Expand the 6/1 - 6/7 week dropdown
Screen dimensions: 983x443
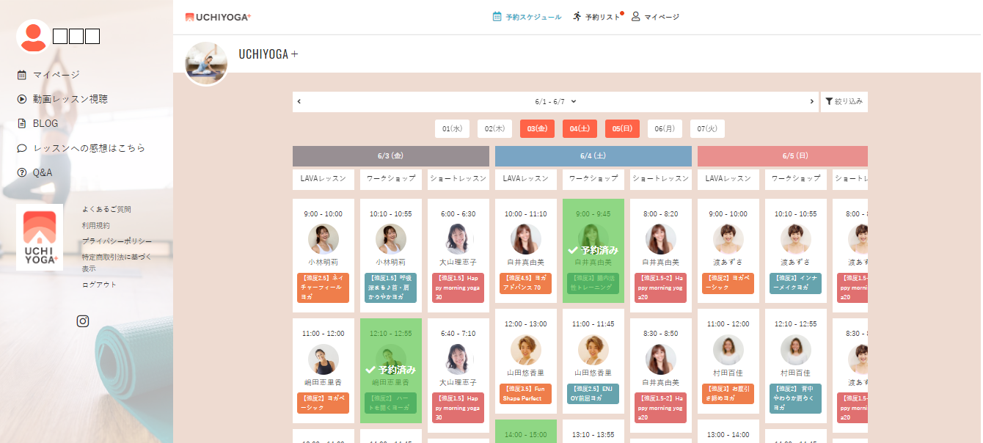[x=555, y=102]
